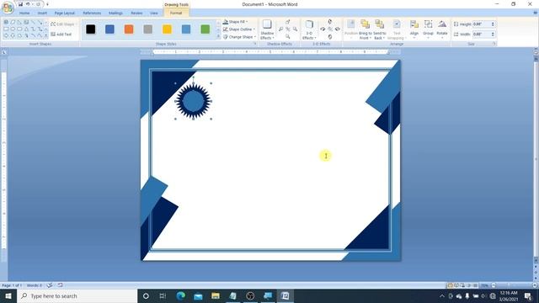Nudge shadow left
Screen dimensions: 539x303
tap(280, 29)
